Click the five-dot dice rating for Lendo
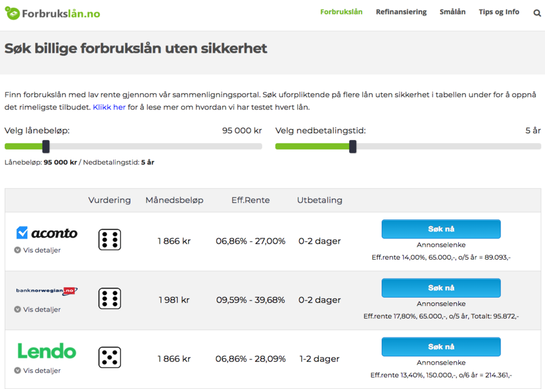This screenshot has height=389, width=545. tap(109, 358)
